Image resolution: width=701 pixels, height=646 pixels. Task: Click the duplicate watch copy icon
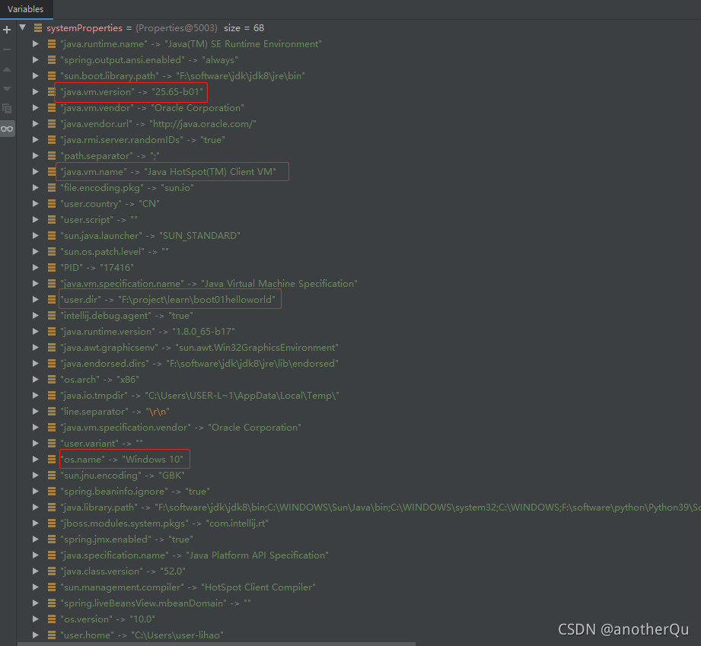click(x=7, y=109)
